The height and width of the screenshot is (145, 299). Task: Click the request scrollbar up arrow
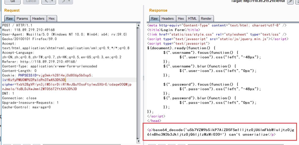tap(138, 25)
